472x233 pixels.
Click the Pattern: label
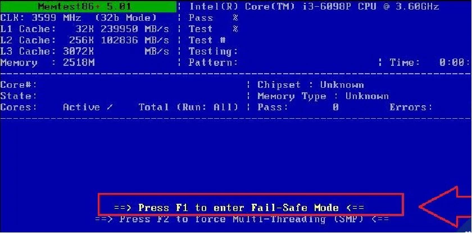(214, 62)
